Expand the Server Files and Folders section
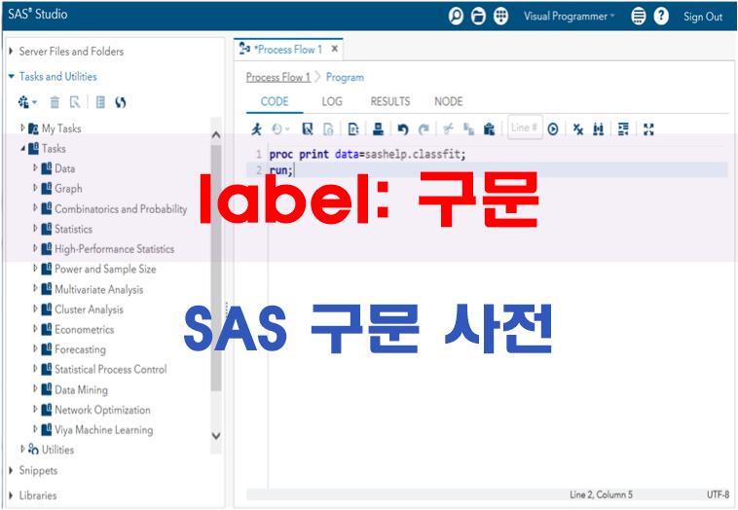 11,51
